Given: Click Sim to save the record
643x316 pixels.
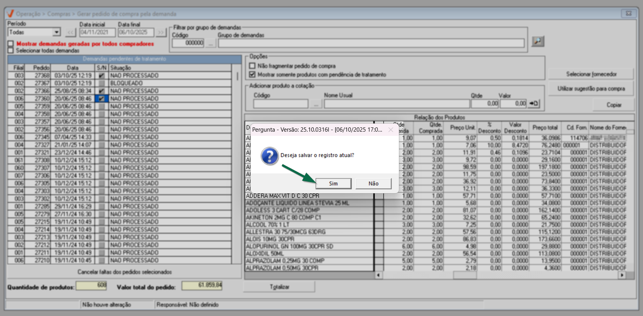Looking at the screenshot, I should pyautogui.click(x=333, y=184).
